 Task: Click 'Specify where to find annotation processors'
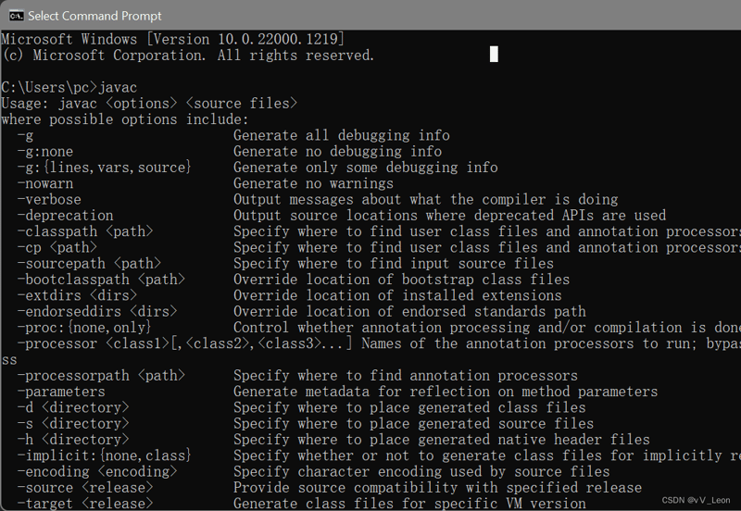click(x=406, y=376)
